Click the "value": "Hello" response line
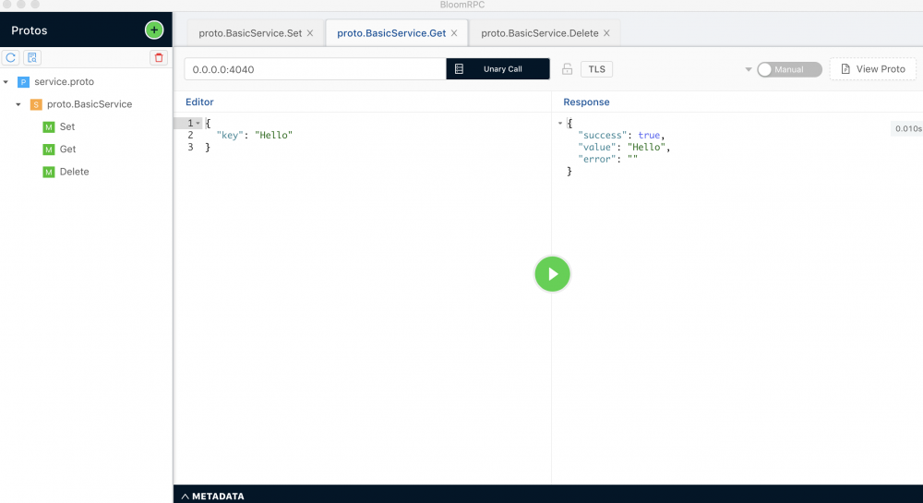Image resolution: width=923 pixels, height=503 pixels. (624, 147)
